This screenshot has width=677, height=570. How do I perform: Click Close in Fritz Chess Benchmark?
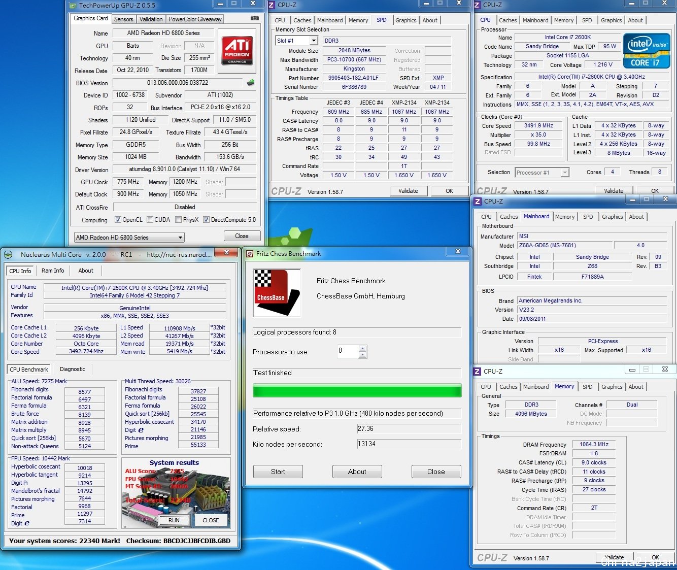tap(436, 472)
